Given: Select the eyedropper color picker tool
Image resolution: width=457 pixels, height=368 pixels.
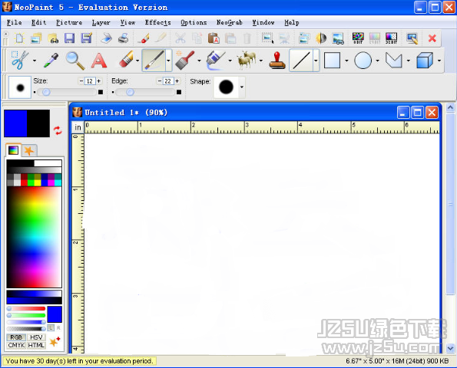Looking at the screenshot, I should 51,61.
